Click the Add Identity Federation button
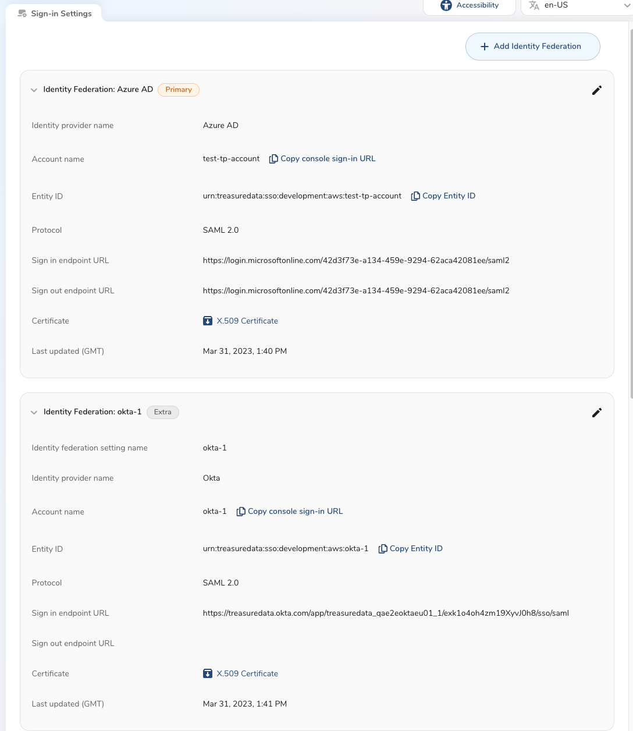The width and height of the screenshot is (633, 731). click(532, 47)
